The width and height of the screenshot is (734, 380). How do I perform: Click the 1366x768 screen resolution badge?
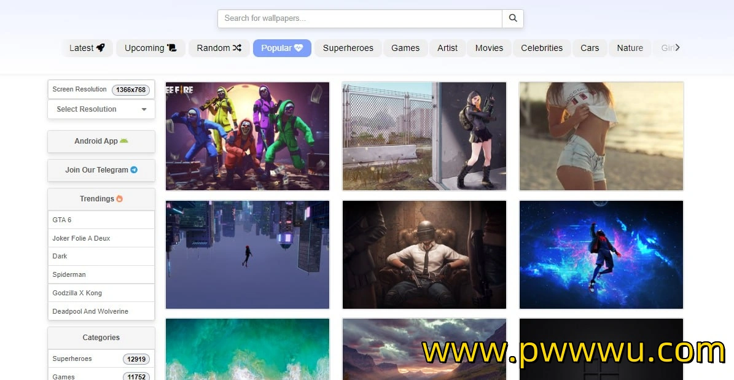pyautogui.click(x=131, y=90)
